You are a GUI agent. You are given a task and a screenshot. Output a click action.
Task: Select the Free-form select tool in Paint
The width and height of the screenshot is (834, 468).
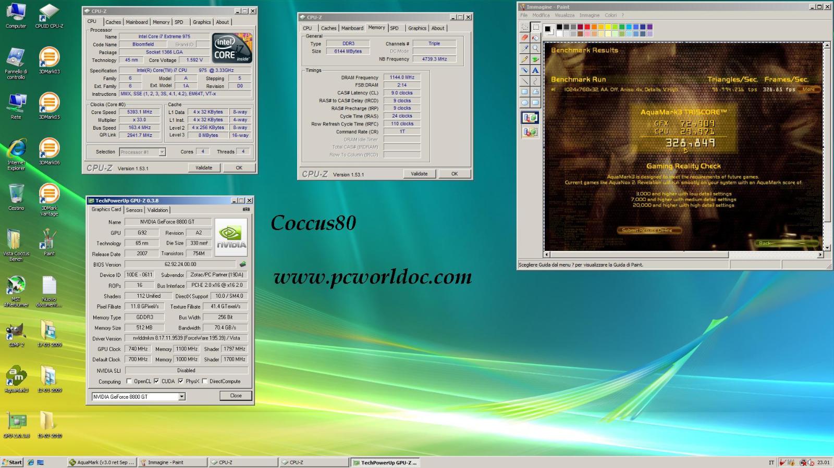525,27
